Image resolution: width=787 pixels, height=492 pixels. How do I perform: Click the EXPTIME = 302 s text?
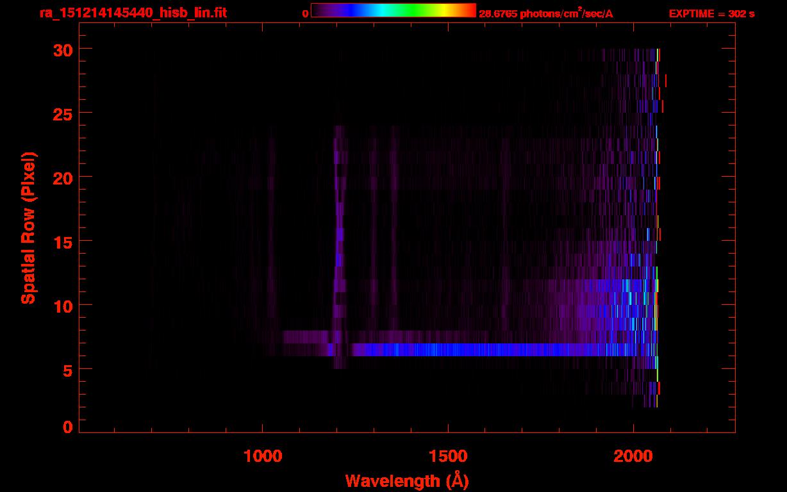(711, 13)
